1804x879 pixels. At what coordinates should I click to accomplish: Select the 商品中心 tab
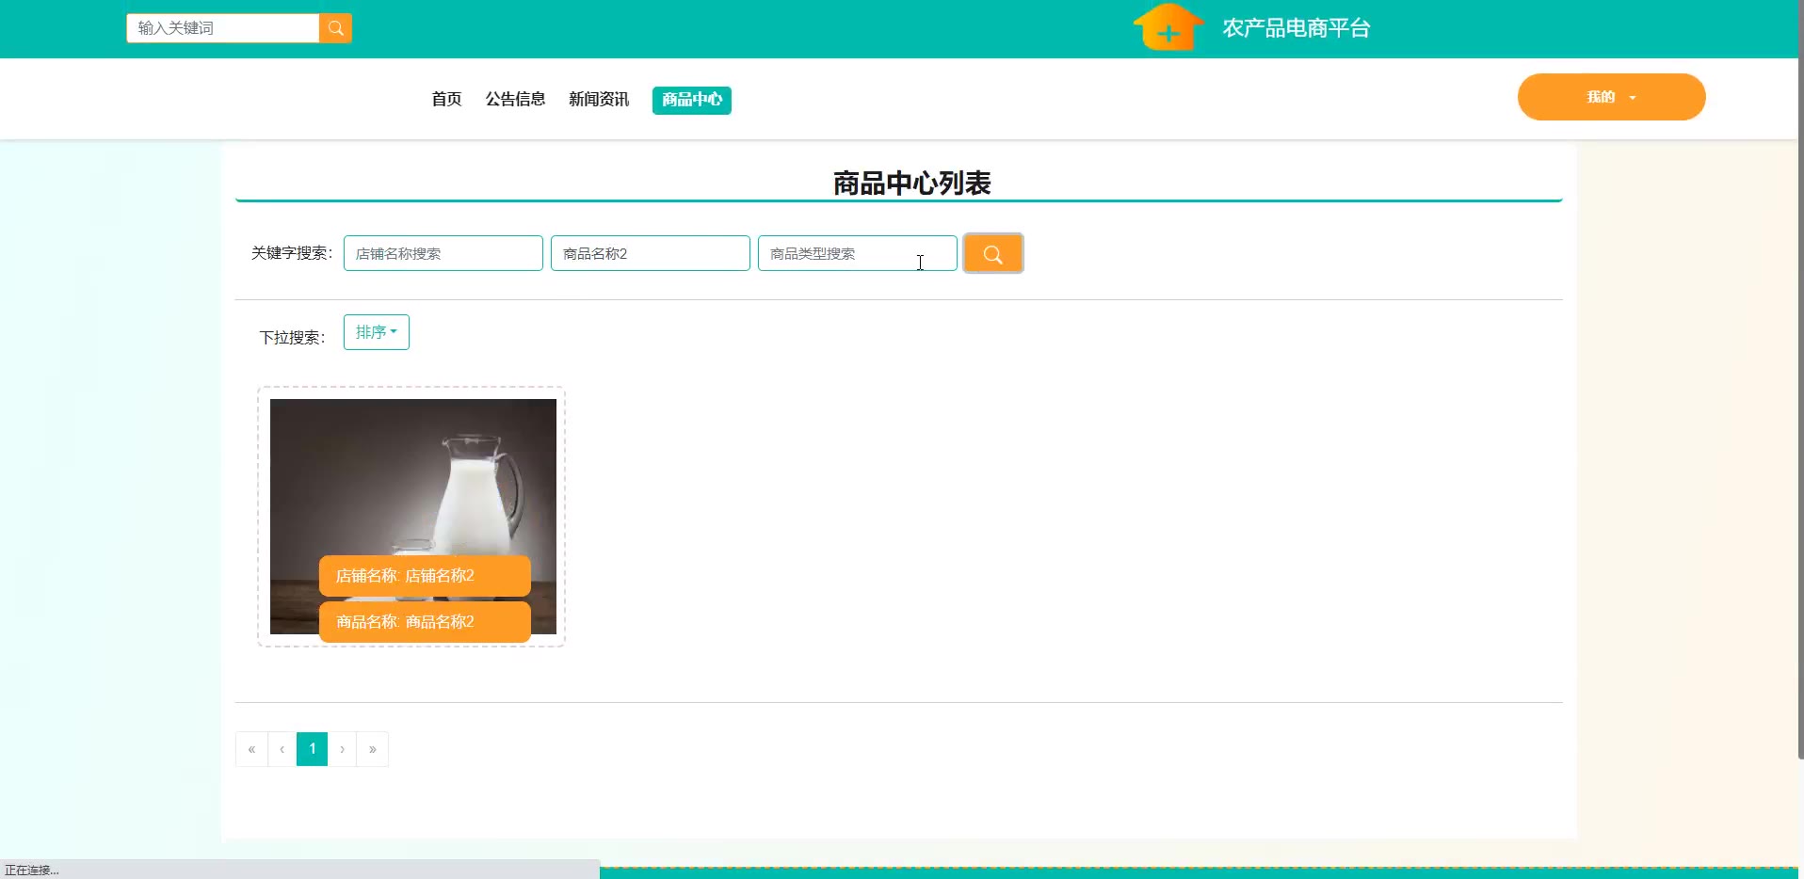pyautogui.click(x=692, y=100)
